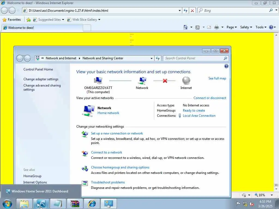Expand Bing search provider dropdown
Screen dimensions: 279x209
tap(276, 10)
